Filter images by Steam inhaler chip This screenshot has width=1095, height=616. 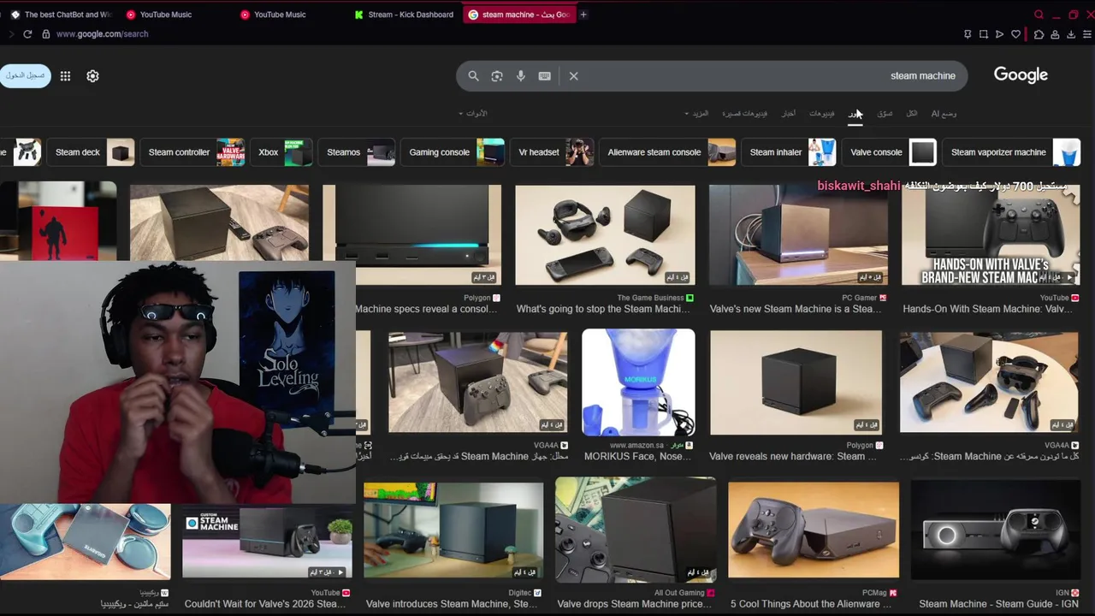tap(790, 152)
